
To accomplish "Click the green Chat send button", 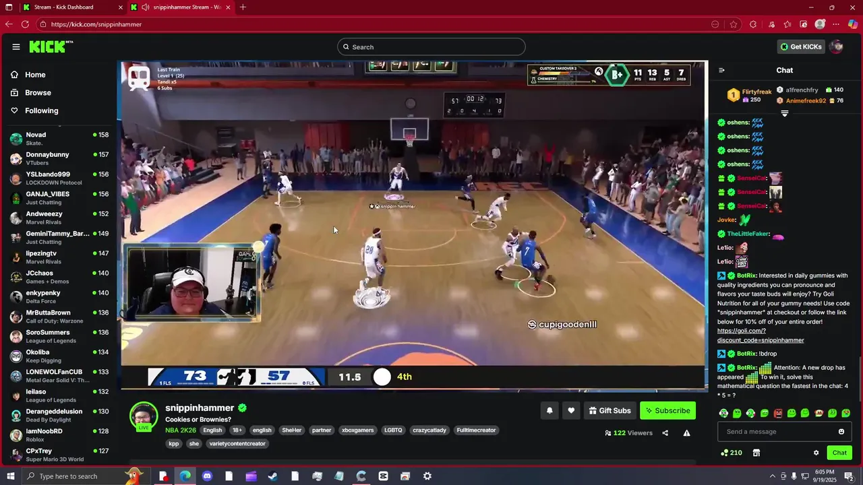I will tap(839, 453).
